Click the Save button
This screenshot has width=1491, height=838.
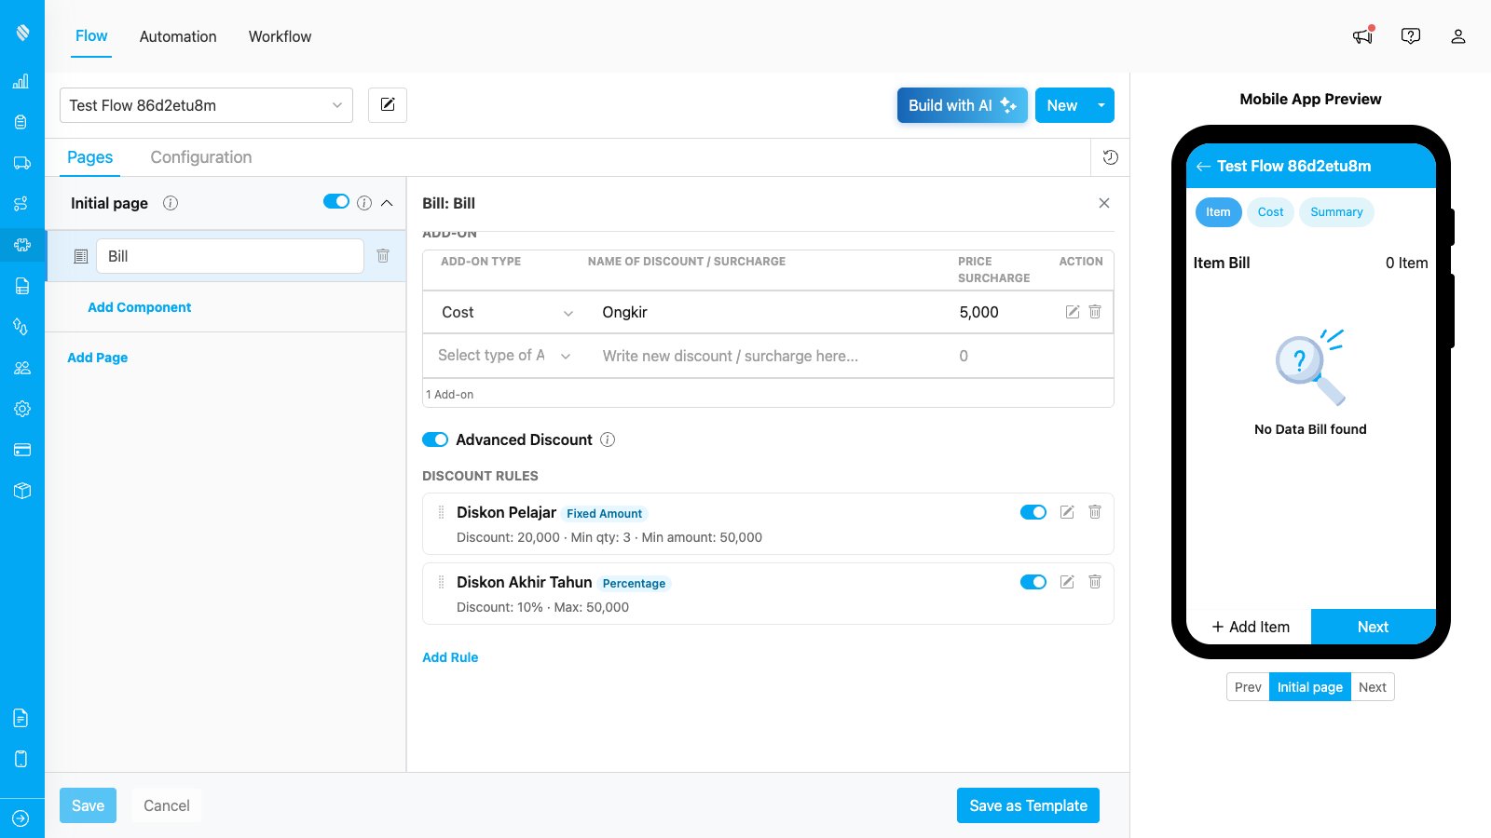pyautogui.click(x=88, y=805)
